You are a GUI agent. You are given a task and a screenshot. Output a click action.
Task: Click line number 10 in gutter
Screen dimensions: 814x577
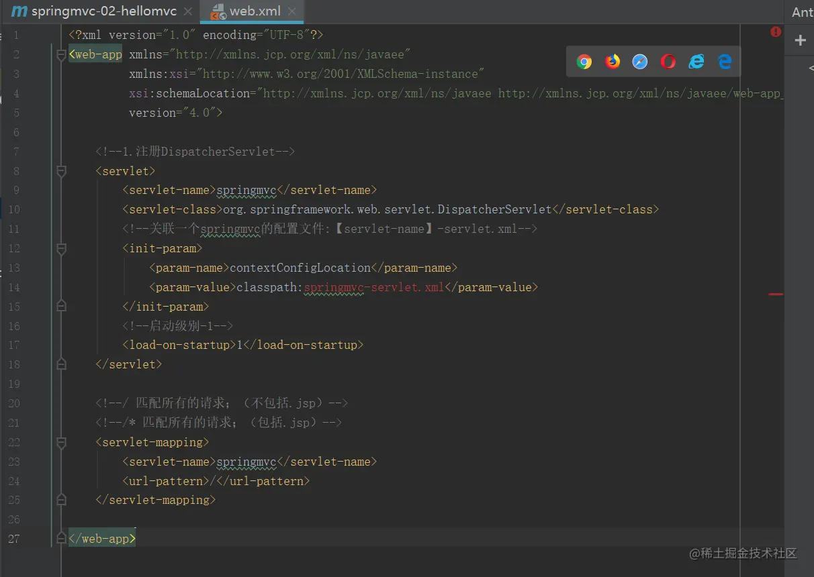point(13,209)
